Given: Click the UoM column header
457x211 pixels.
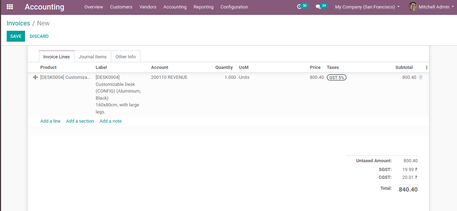Looking at the screenshot, I should (x=244, y=68).
